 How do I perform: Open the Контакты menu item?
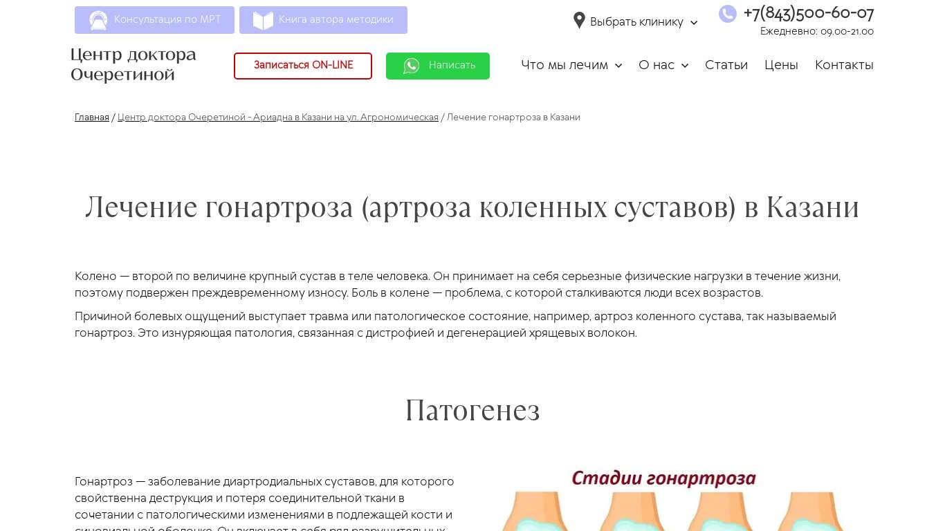[x=843, y=65]
